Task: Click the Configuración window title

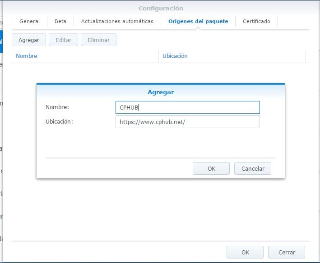Action: click(161, 8)
